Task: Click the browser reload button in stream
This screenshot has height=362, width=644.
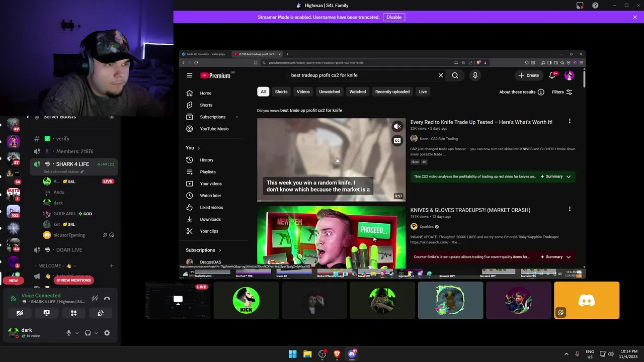Action: click(196, 63)
